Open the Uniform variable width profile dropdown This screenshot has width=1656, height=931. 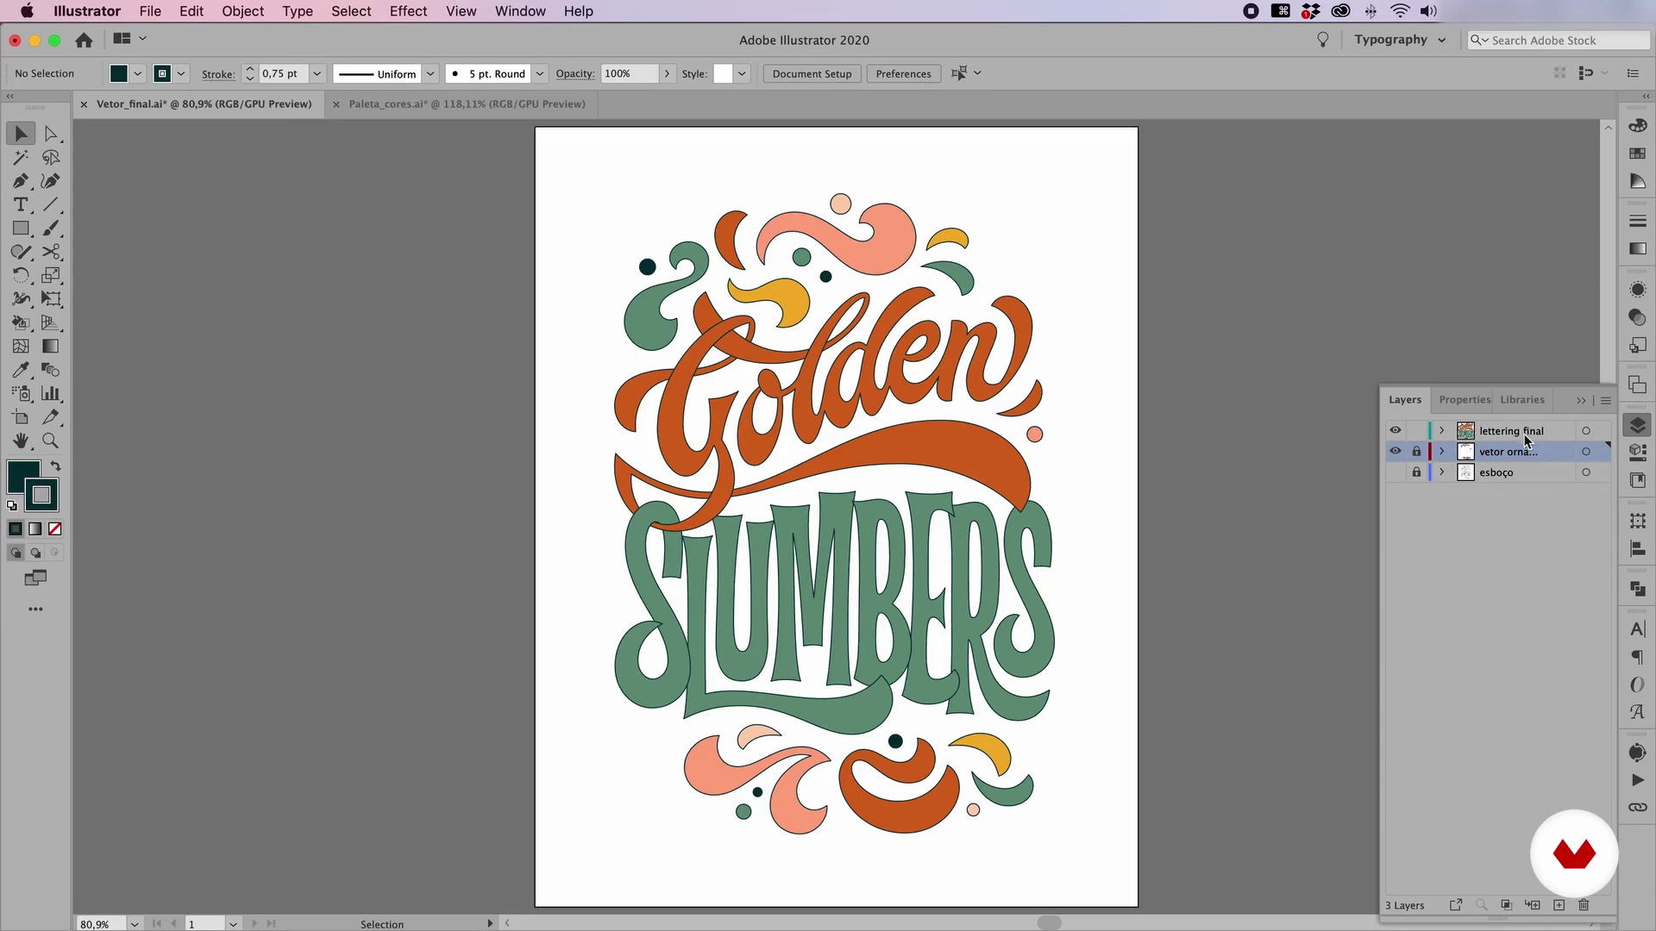(430, 73)
